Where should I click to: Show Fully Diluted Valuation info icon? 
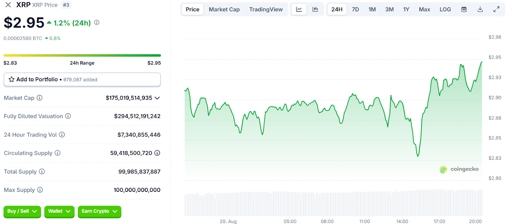coord(68,116)
